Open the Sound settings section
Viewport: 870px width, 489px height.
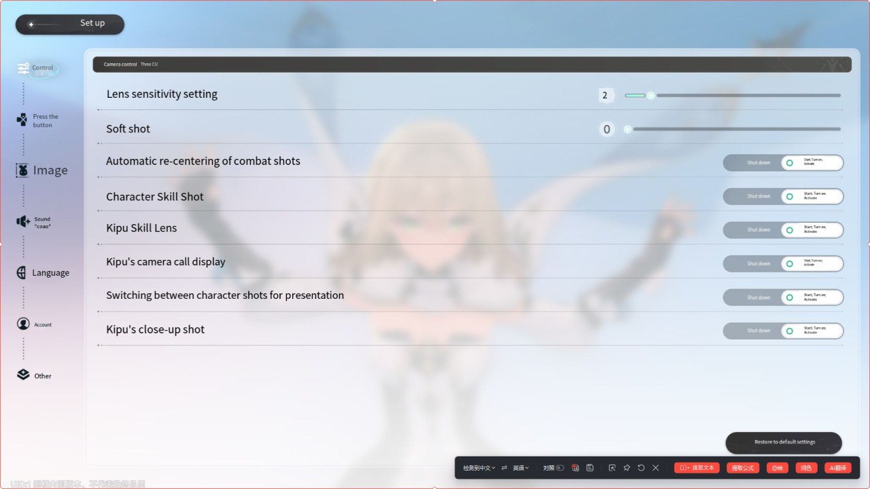[x=34, y=222]
